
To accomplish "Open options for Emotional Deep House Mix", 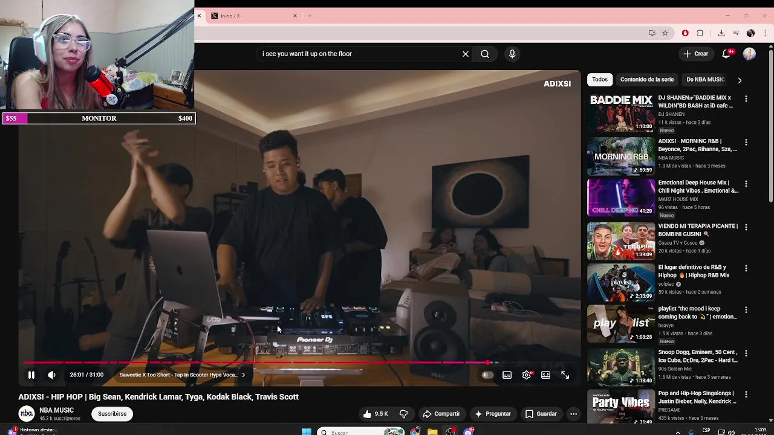I will coord(746,183).
